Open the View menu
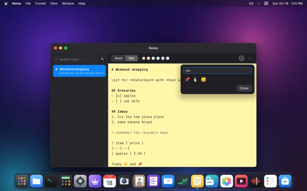 54,3
